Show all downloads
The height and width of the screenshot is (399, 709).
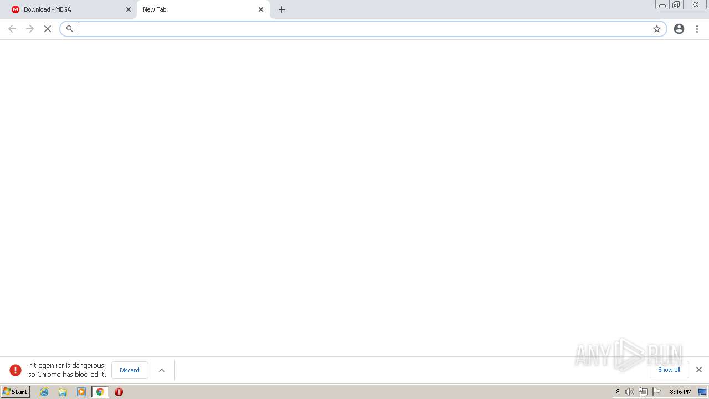[x=669, y=370]
